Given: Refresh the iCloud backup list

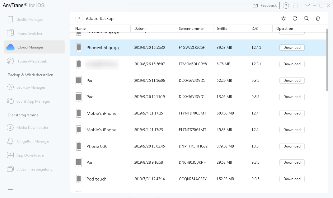Looking at the screenshot, I should click(x=295, y=18).
